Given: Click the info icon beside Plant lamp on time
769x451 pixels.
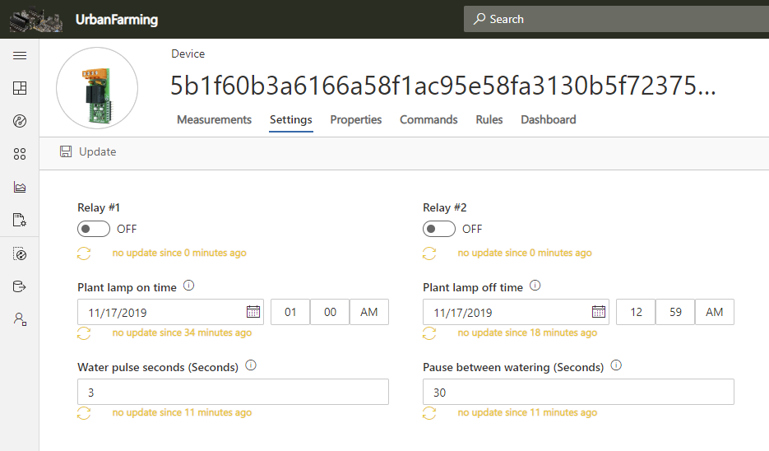Looking at the screenshot, I should 188,286.
